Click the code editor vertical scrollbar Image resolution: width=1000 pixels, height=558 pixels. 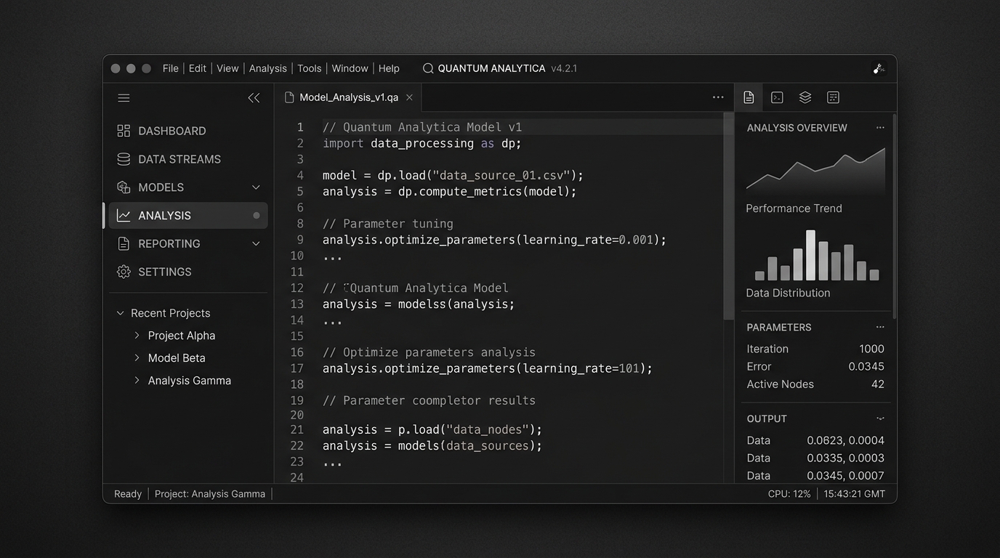(x=728, y=216)
